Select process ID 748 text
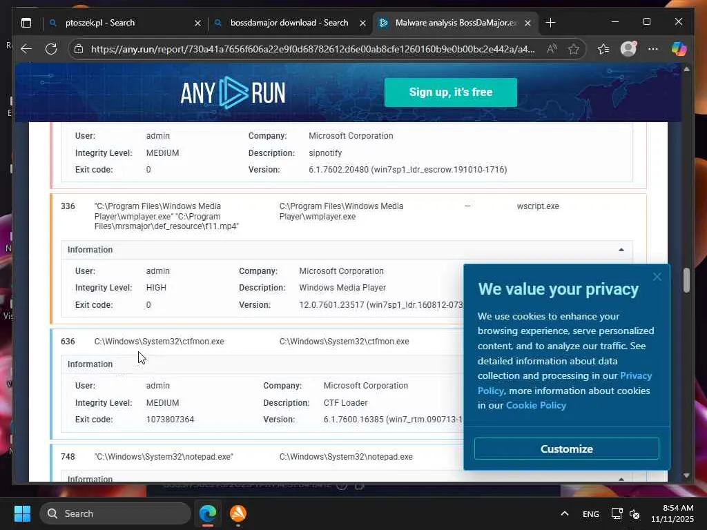Image resolution: width=707 pixels, height=530 pixels. click(x=68, y=457)
